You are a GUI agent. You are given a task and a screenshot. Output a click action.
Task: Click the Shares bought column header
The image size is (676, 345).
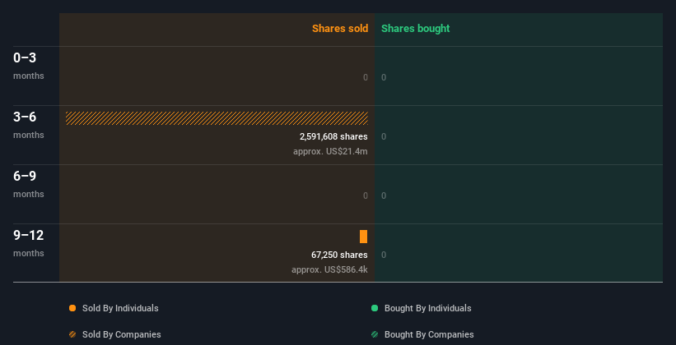416,29
